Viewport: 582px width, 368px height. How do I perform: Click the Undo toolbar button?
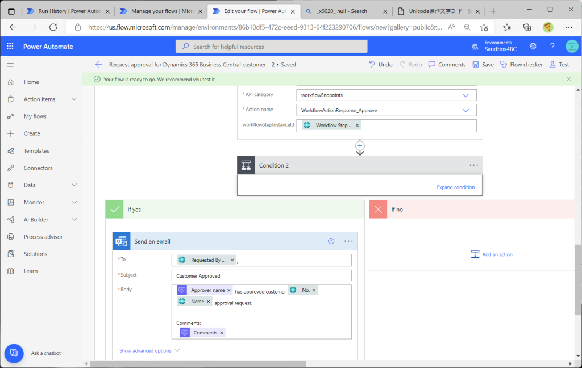(380, 65)
